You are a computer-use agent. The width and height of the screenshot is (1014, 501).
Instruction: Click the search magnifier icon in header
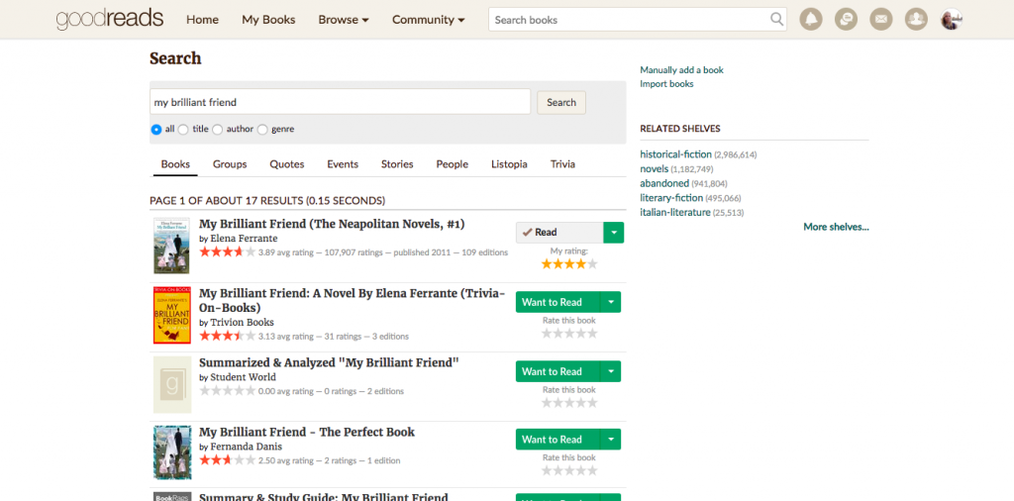[777, 20]
